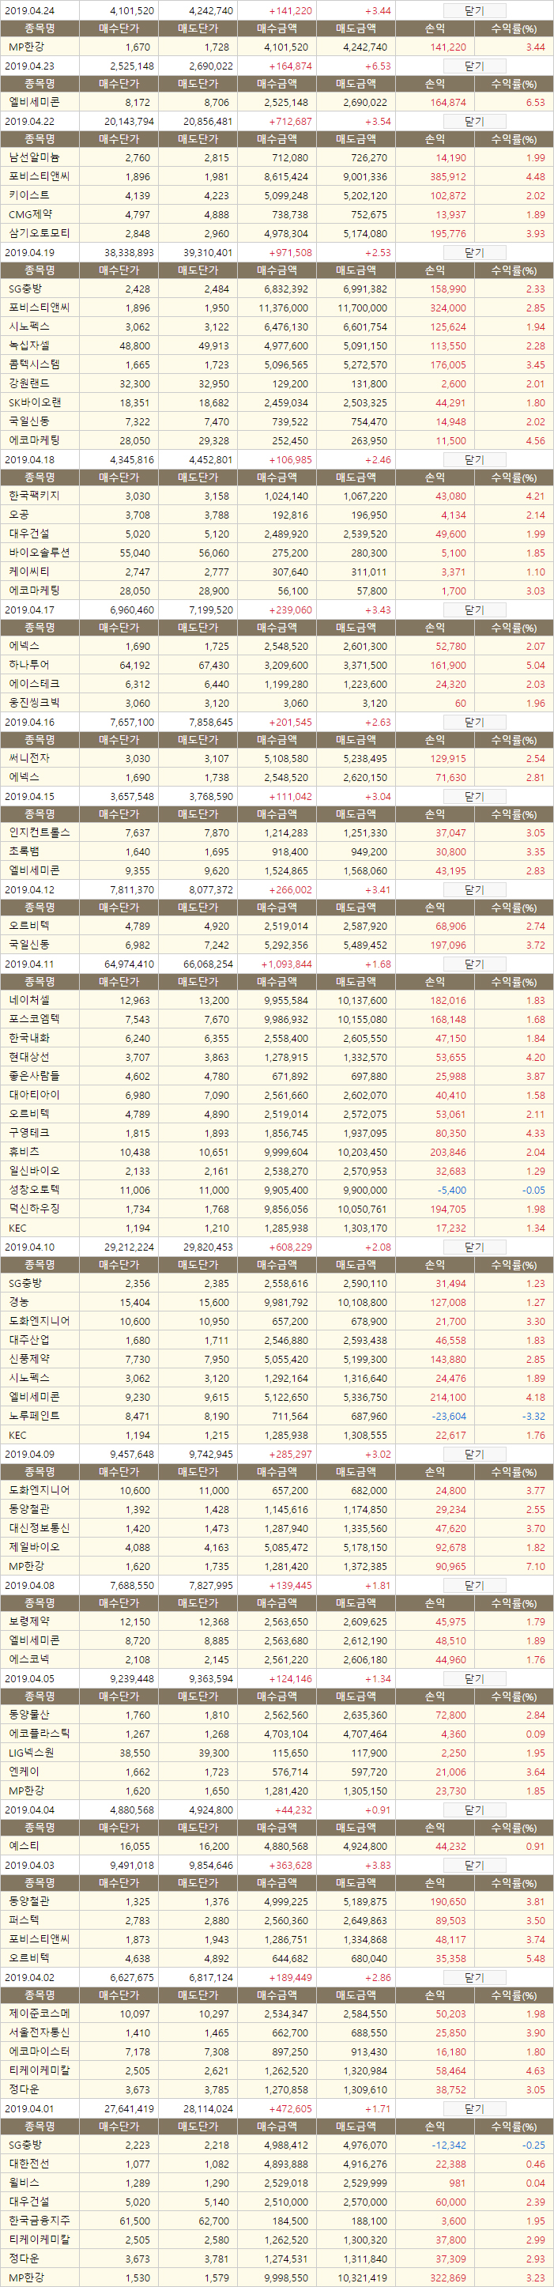This screenshot has height=2287, width=554.
Task: Collapse the 2019.04.03 detail list
Action: click(474, 1866)
